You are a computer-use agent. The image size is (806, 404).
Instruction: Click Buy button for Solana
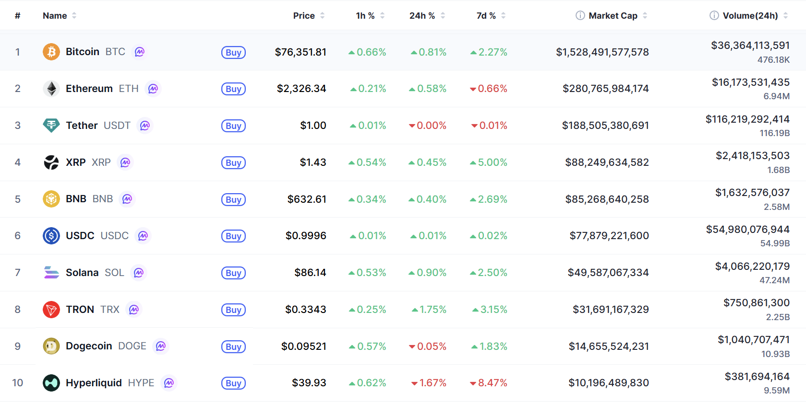tap(233, 273)
